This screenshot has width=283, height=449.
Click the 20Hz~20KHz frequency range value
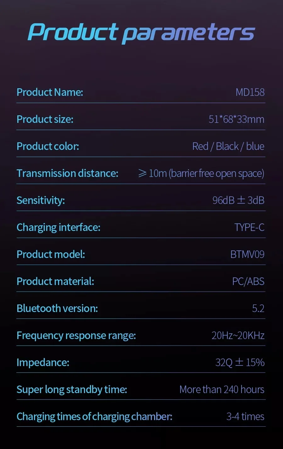(x=238, y=336)
